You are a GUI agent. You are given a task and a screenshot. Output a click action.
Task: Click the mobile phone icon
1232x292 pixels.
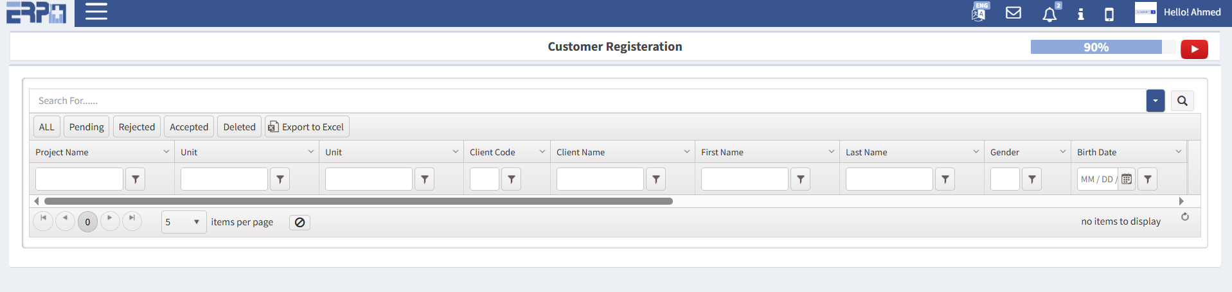click(1109, 14)
